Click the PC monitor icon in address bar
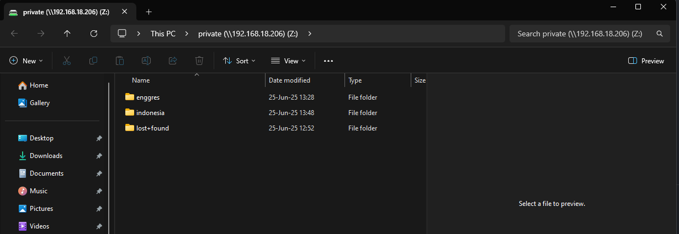The image size is (679, 234). (x=122, y=34)
